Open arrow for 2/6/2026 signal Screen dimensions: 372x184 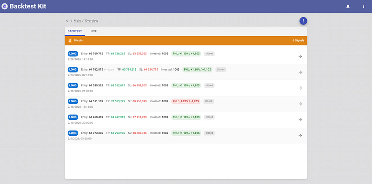(x=300, y=136)
